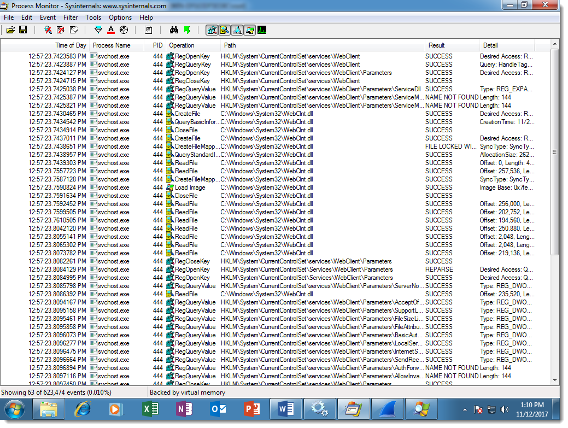Click the green Jump To arrow icon
Image resolution: width=568 pixels, height=428 pixels.
[x=187, y=30]
